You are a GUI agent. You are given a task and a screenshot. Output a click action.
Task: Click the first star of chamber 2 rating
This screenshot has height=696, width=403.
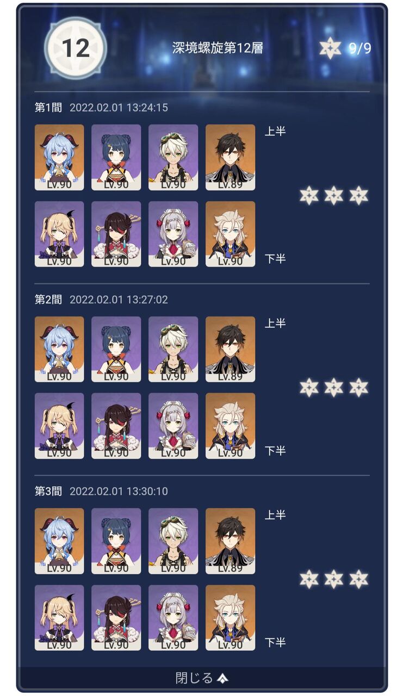pyautogui.click(x=309, y=387)
